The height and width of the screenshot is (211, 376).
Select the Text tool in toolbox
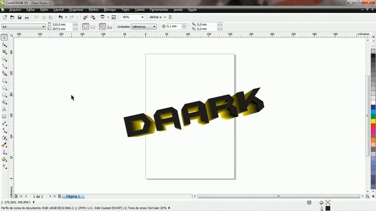(4, 110)
